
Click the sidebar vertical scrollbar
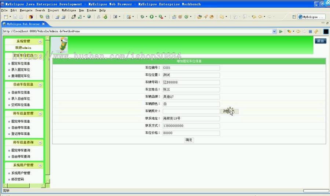click(x=48, y=110)
